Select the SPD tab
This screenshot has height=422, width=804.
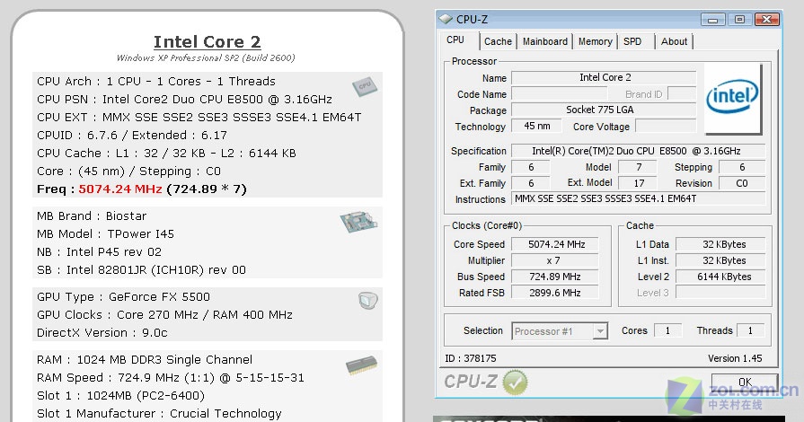(632, 41)
